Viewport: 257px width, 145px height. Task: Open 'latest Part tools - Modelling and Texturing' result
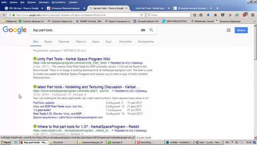point(88,87)
